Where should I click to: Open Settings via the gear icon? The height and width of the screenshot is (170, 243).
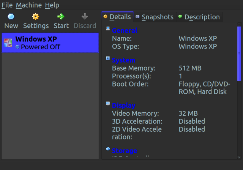[35, 16]
